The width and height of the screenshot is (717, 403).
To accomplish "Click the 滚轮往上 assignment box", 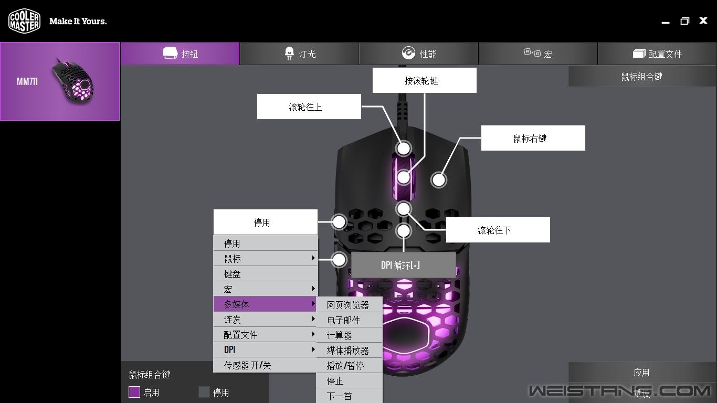I will 309,107.
